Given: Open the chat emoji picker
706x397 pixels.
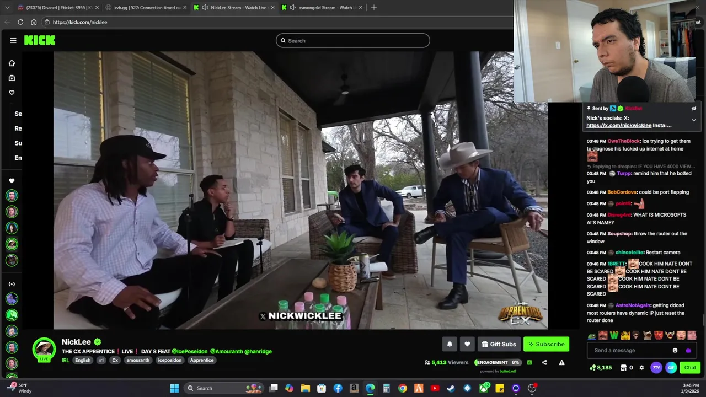Looking at the screenshot, I should click(675, 350).
